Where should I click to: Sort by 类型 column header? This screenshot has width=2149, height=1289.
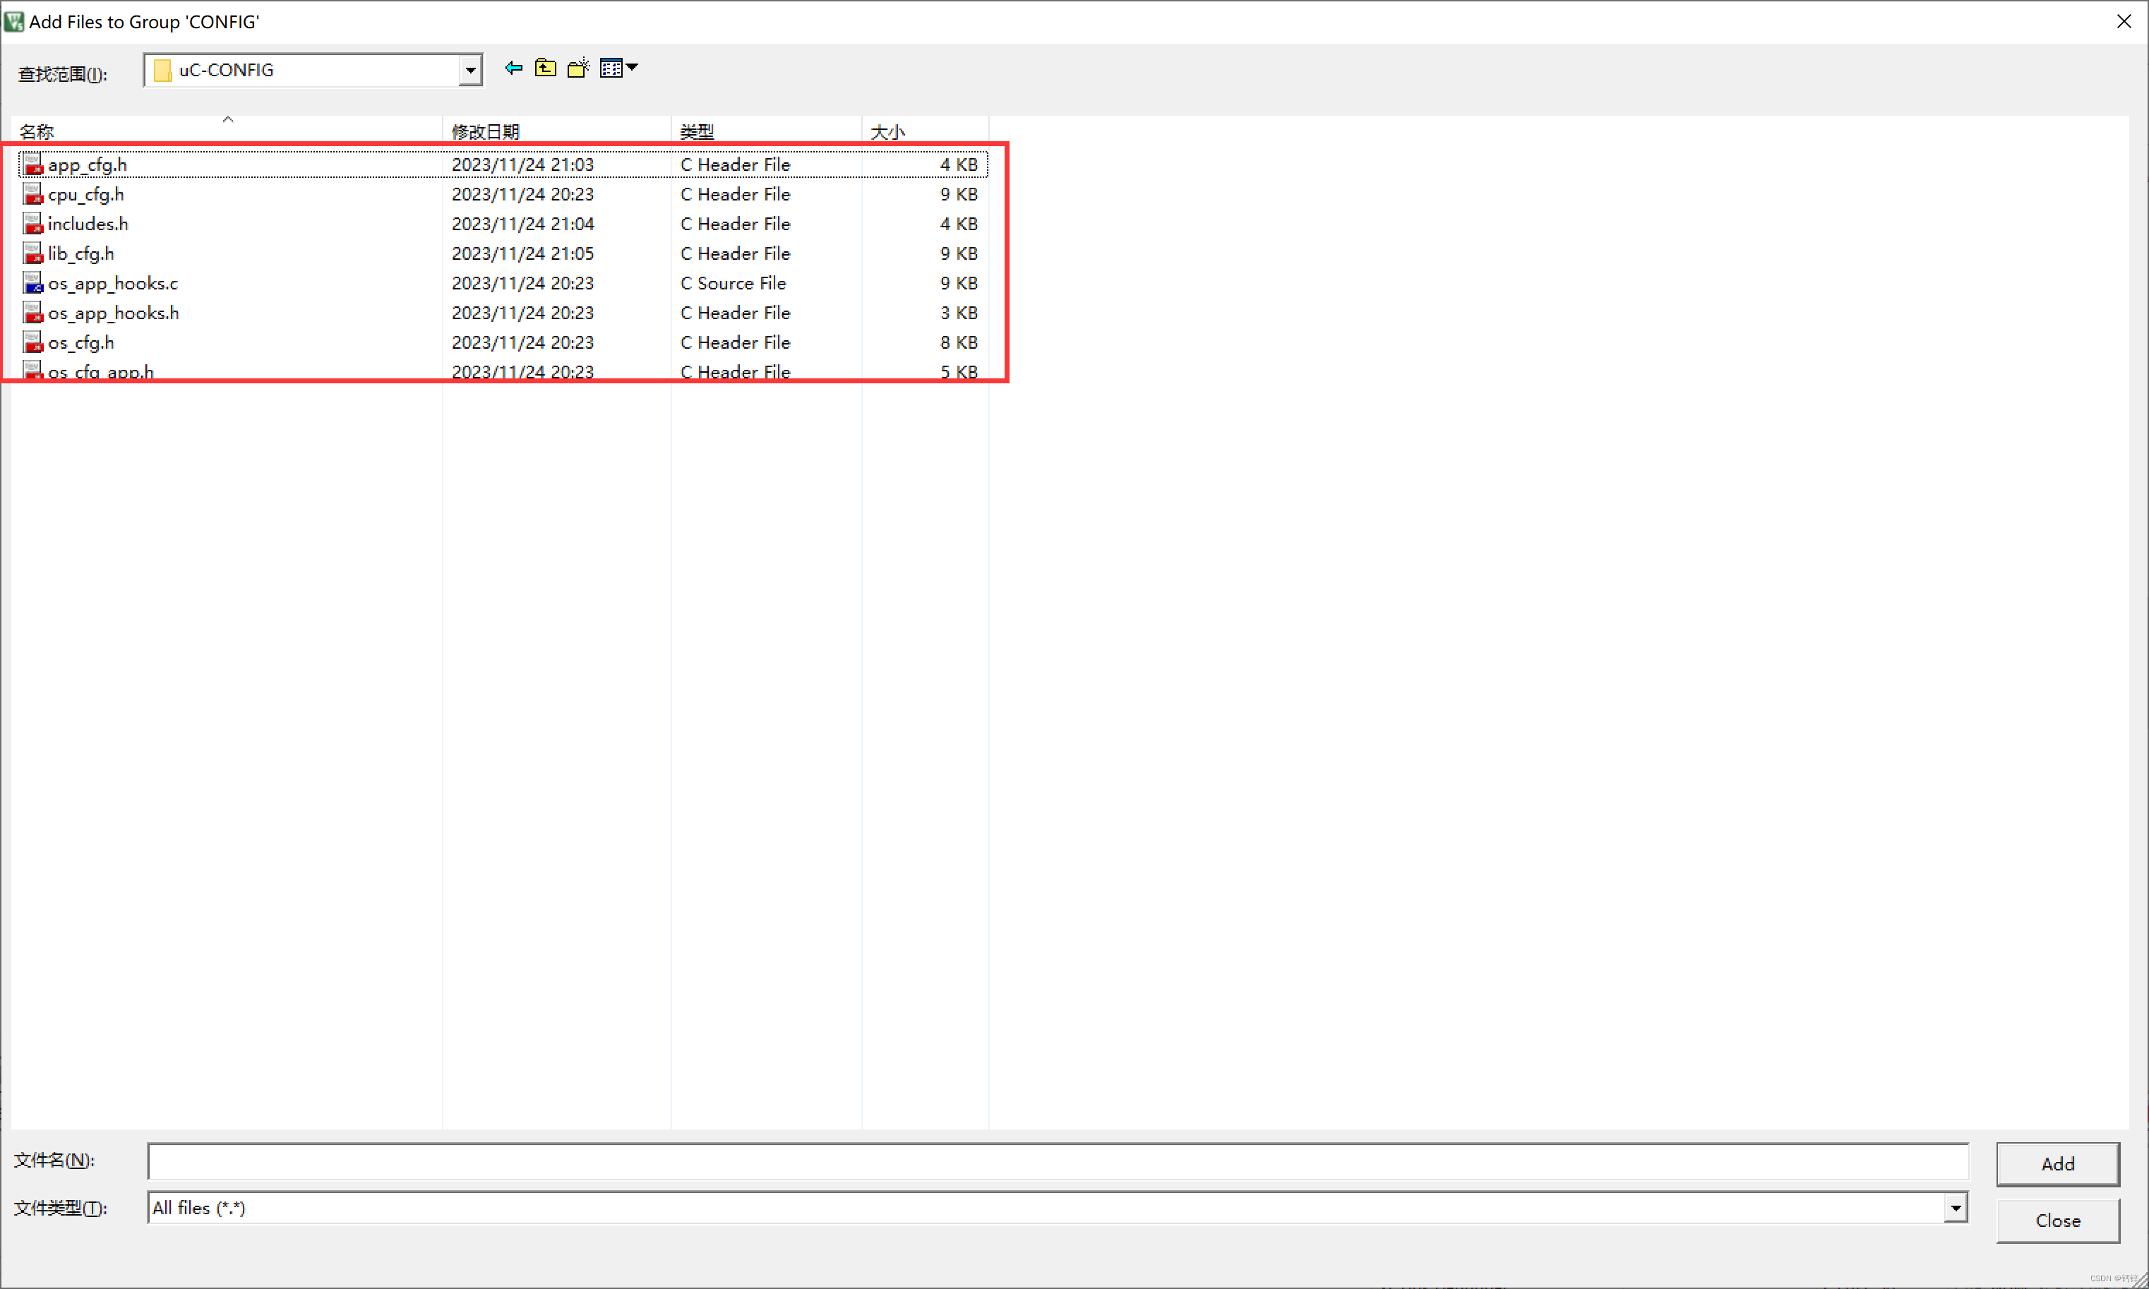(x=697, y=131)
